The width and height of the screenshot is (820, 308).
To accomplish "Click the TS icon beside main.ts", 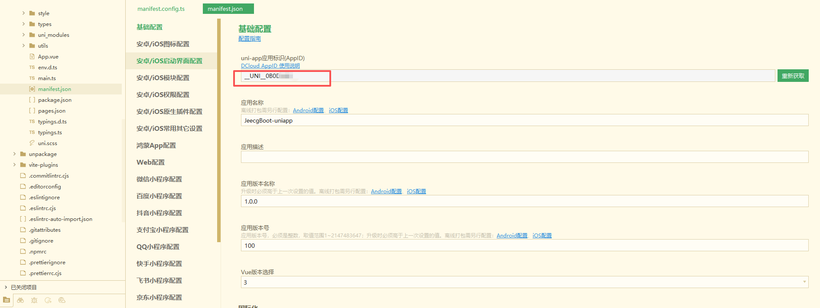I will [x=32, y=78].
